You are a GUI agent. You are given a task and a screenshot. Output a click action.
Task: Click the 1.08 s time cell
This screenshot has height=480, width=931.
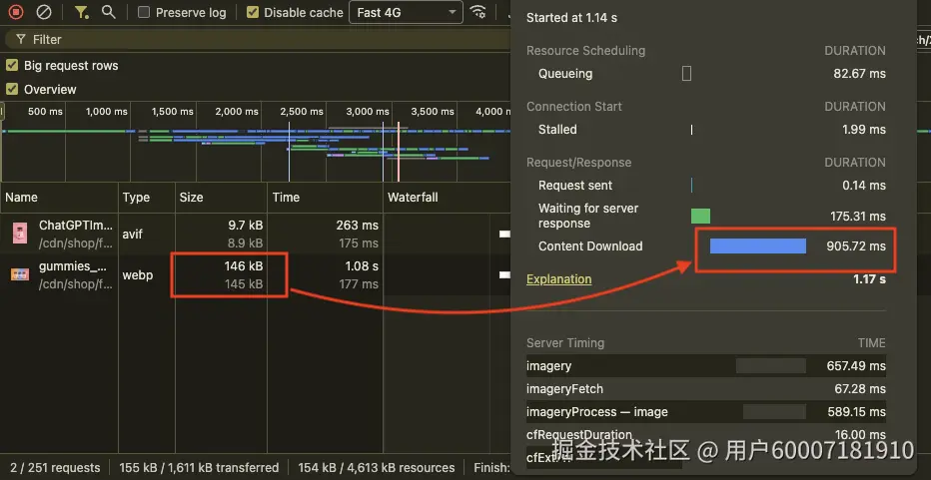[x=362, y=266]
